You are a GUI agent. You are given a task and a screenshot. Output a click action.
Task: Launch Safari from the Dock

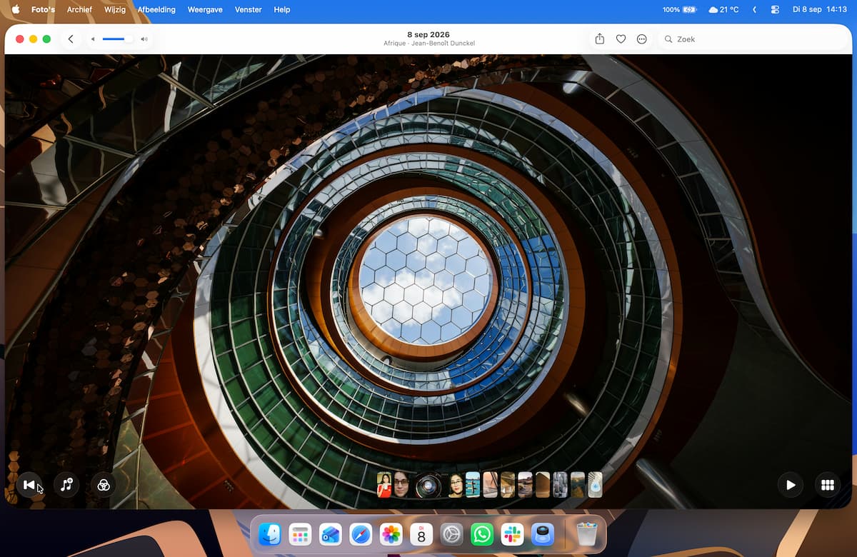tap(361, 534)
